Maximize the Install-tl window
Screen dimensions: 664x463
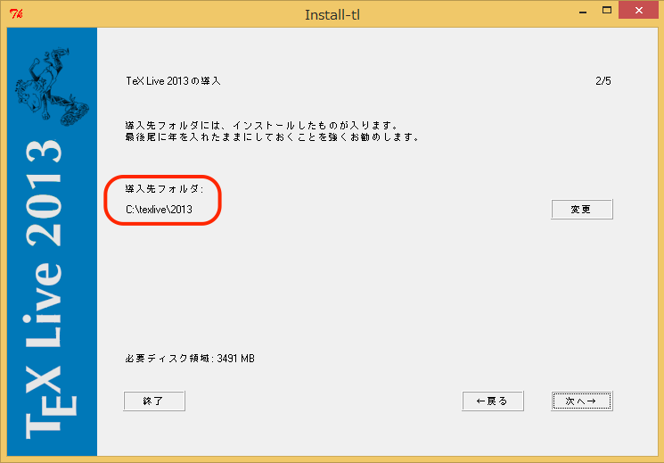pos(607,11)
